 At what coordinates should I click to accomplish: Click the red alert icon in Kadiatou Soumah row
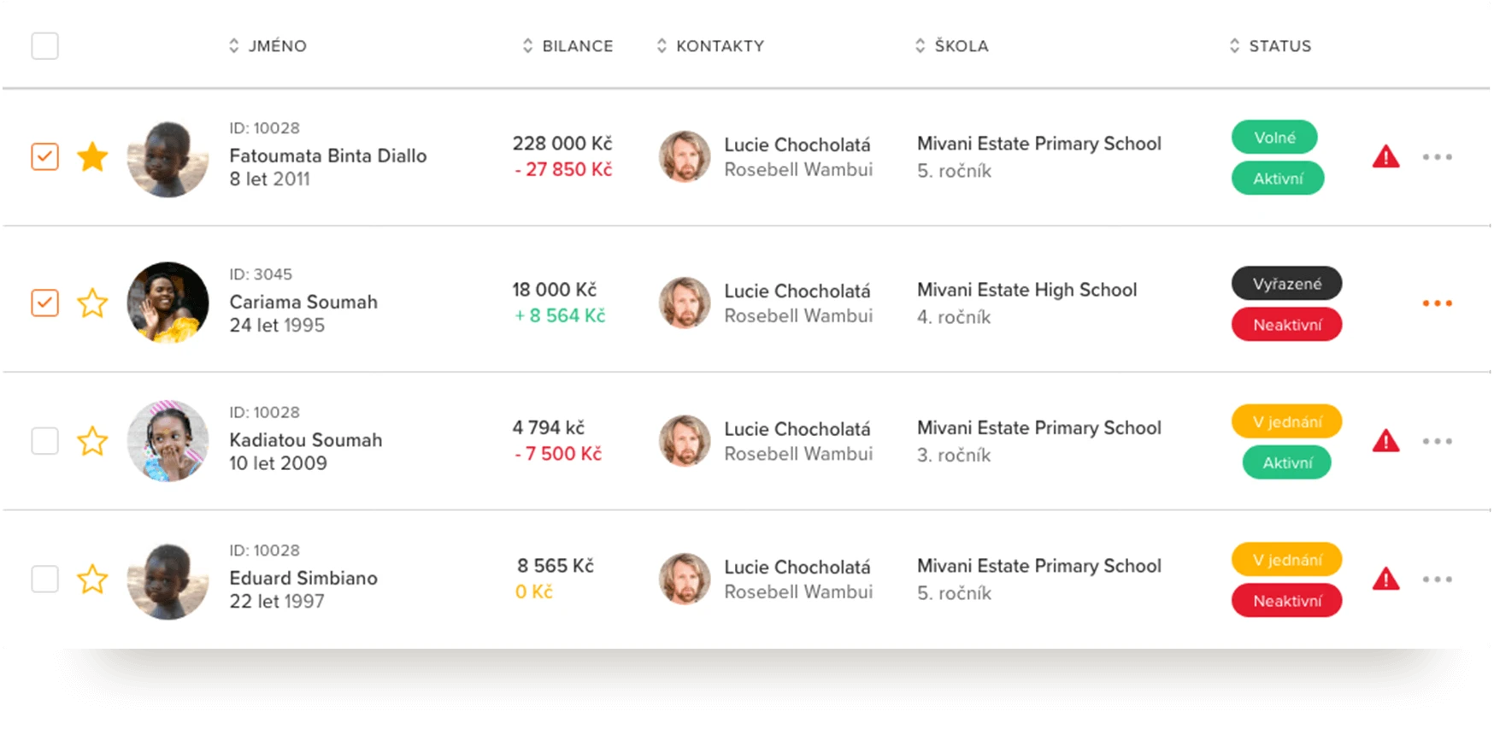pyautogui.click(x=1385, y=442)
